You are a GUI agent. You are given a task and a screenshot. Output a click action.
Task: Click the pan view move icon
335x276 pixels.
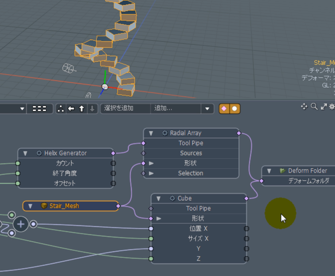point(304,107)
